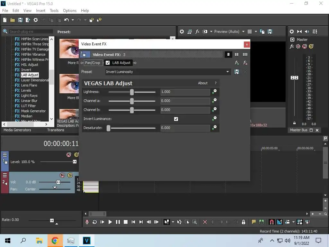The height and width of the screenshot is (247, 329).
Task: Open the Undo history dropdown arrow
Action: 73,20
